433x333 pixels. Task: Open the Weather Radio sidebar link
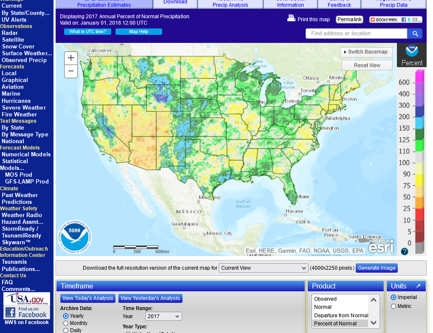[22, 215]
